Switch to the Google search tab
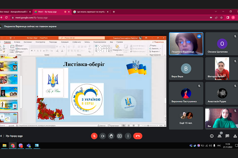Image resolution: width=238 pixels, height=158 pixels. point(89,12)
